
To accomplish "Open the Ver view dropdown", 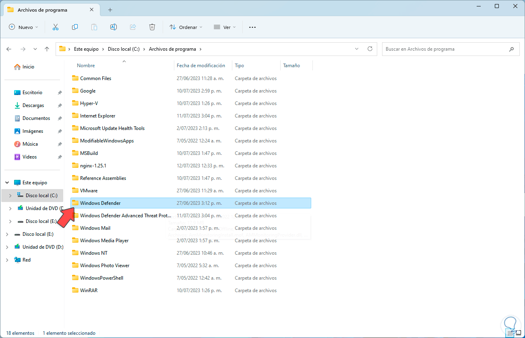I will coord(225,27).
